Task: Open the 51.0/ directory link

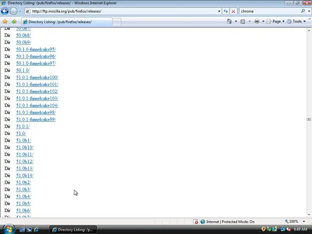Action: point(21,133)
